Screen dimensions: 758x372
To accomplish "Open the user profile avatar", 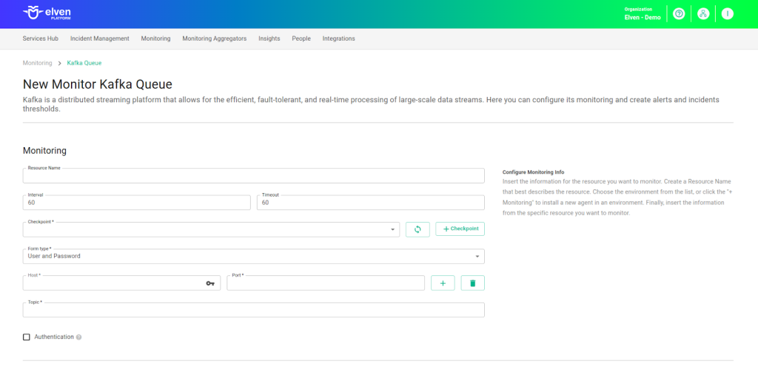I will coord(728,14).
